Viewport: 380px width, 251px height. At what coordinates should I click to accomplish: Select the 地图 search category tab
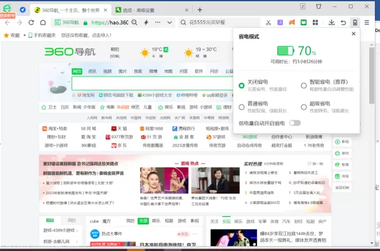(x=168, y=71)
